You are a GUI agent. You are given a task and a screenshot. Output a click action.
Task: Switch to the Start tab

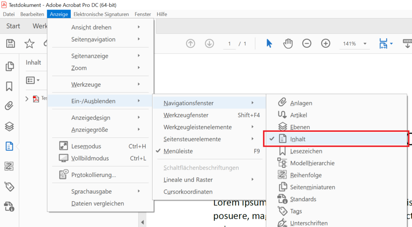point(13,26)
